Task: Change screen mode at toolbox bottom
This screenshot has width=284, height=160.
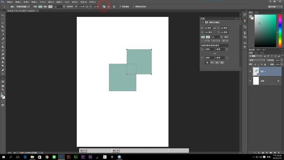Action: pyautogui.click(x=3, y=105)
